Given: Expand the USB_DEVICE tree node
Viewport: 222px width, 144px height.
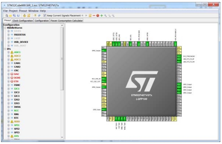Looking at the screenshot, I should (x=8, y=42).
